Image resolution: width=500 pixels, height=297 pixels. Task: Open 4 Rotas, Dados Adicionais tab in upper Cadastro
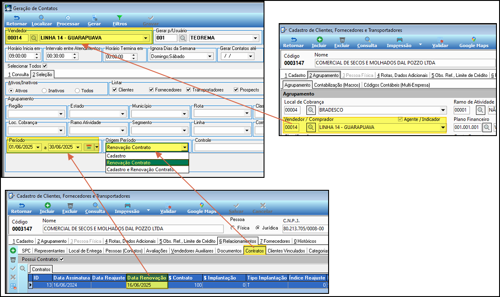402,76
